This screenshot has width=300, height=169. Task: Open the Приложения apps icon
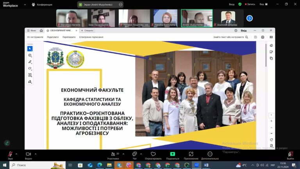pyautogui.click(x=191, y=154)
